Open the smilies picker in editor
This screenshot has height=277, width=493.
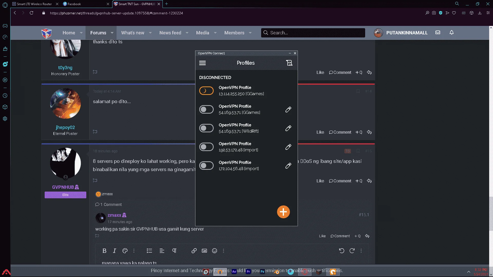[215, 251]
